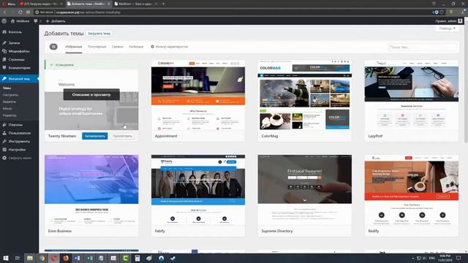Switch to the Популярные tab

(x=97, y=47)
